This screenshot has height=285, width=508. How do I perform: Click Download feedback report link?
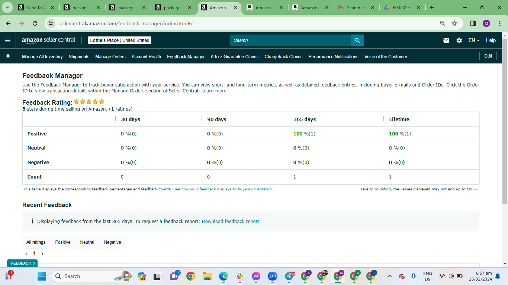pyautogui.click(x=231, y=222)
